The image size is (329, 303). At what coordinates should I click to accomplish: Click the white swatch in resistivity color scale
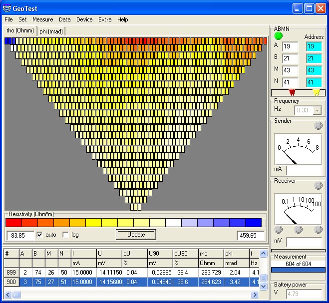[173, 223]
